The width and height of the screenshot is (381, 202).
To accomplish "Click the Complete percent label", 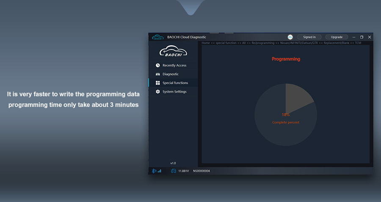I will pyautogui.click(x=286, y=123).
